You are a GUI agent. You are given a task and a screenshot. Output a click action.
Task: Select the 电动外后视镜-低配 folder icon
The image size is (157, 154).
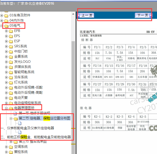[x=11, y=88]
